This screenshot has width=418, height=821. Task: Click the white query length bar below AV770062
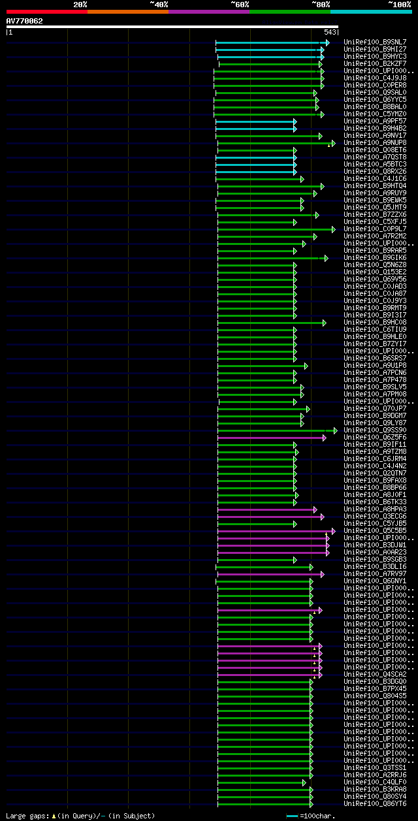tap(172, 27)
